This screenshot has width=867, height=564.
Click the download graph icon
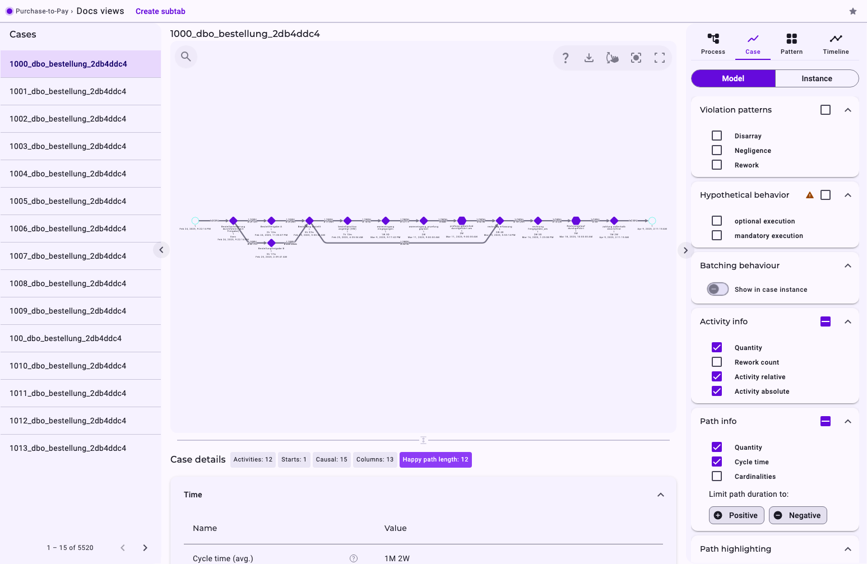tap(589, 58)
